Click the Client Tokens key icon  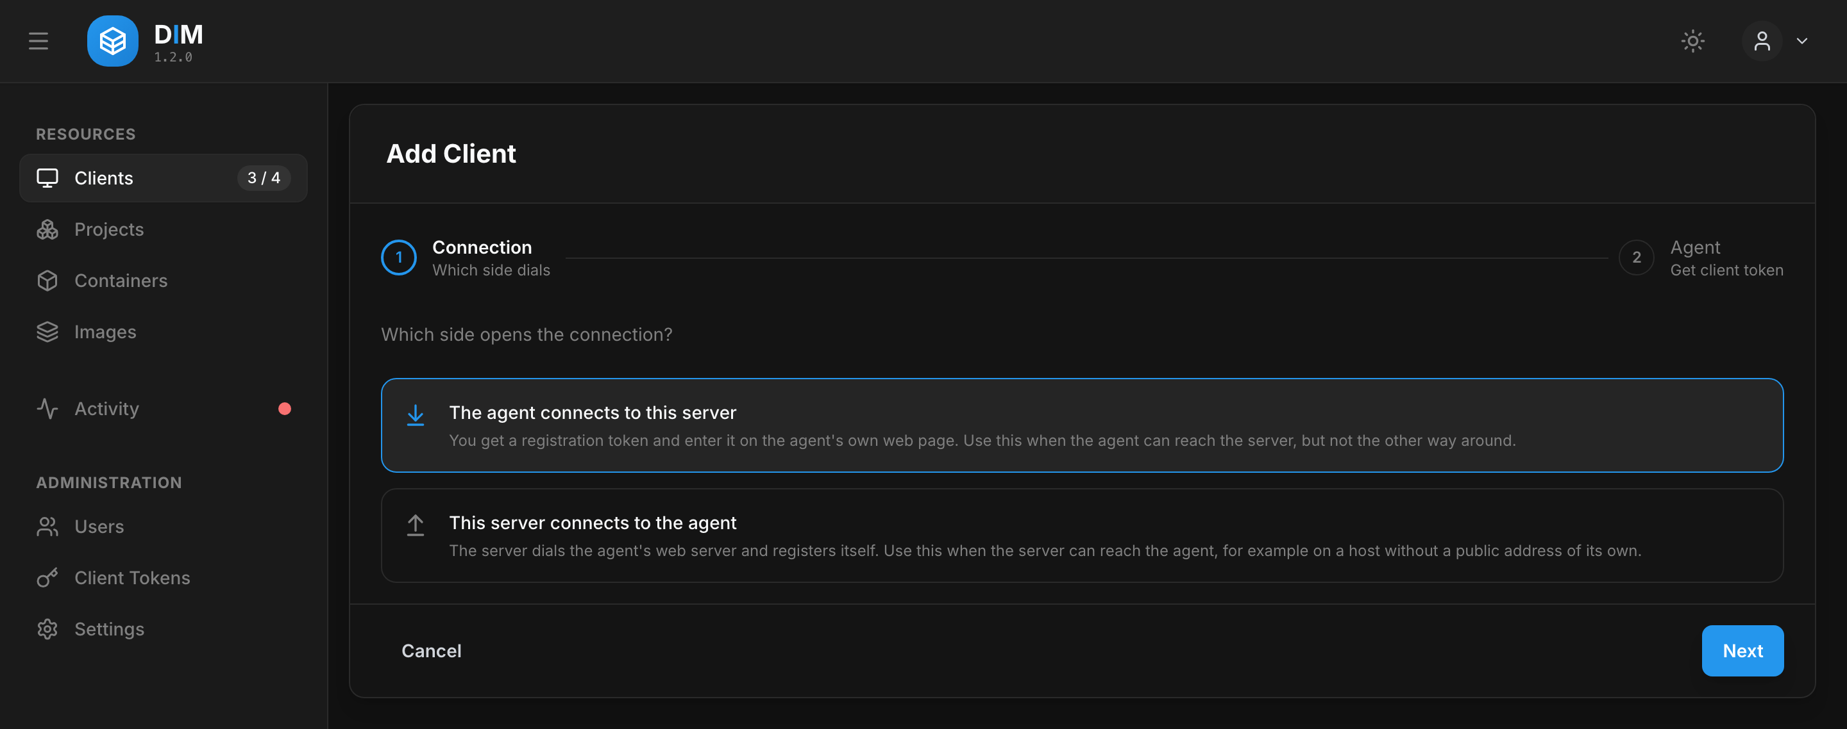[47, 577]
